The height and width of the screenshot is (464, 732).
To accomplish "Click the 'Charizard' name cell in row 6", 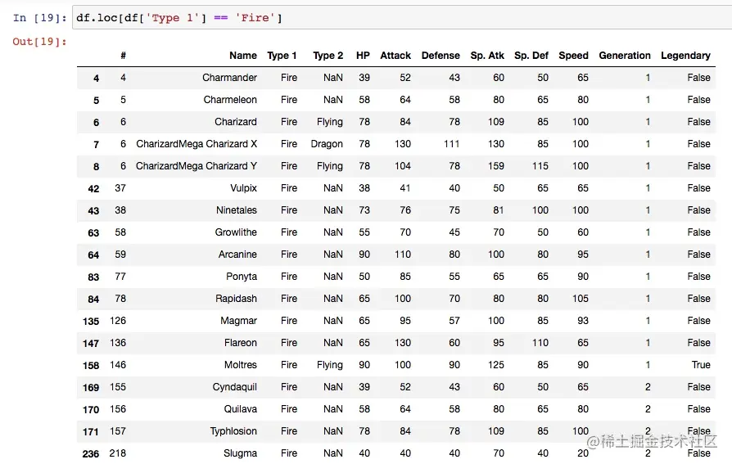I will coord(235,122).
